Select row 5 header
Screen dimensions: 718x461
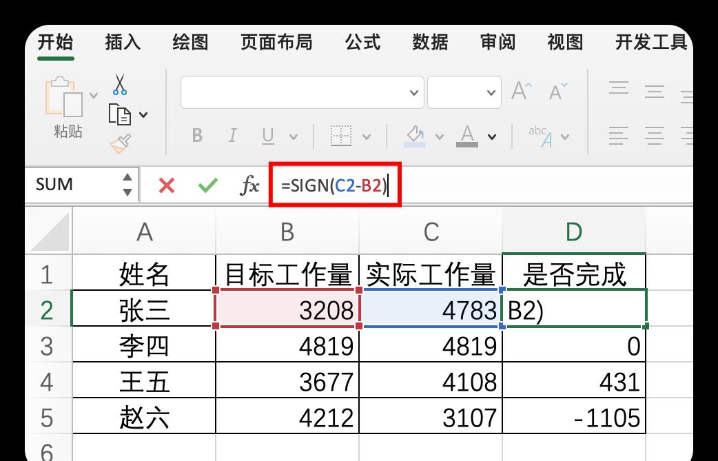point(48,417)
